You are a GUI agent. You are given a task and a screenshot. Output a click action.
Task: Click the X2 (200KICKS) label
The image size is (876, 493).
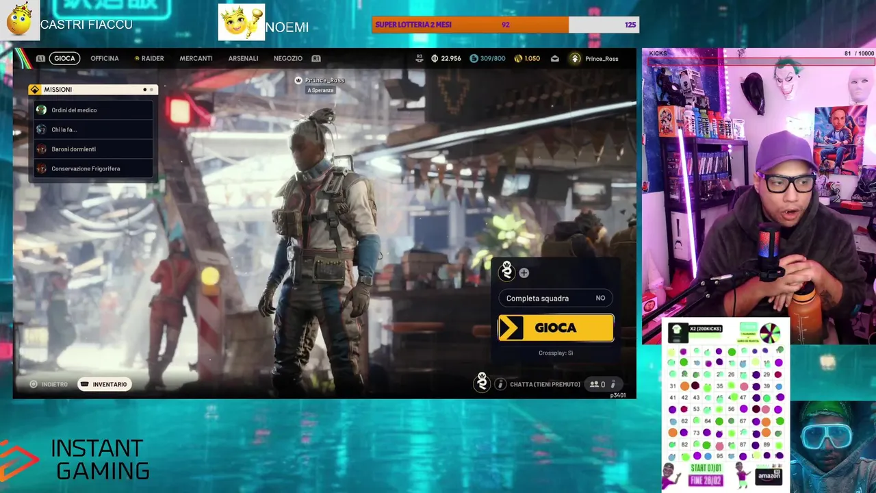coord(705,329)
